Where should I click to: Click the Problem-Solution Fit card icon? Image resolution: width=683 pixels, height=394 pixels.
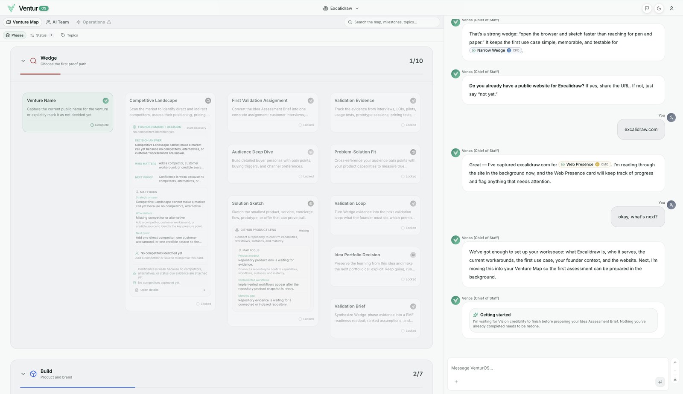(x=413, y=152)
